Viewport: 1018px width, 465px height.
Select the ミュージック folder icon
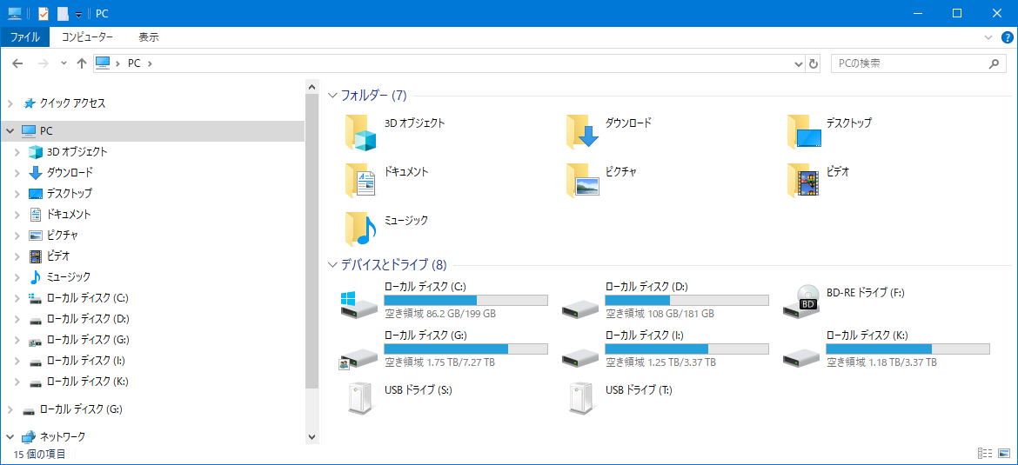point(360,229)
